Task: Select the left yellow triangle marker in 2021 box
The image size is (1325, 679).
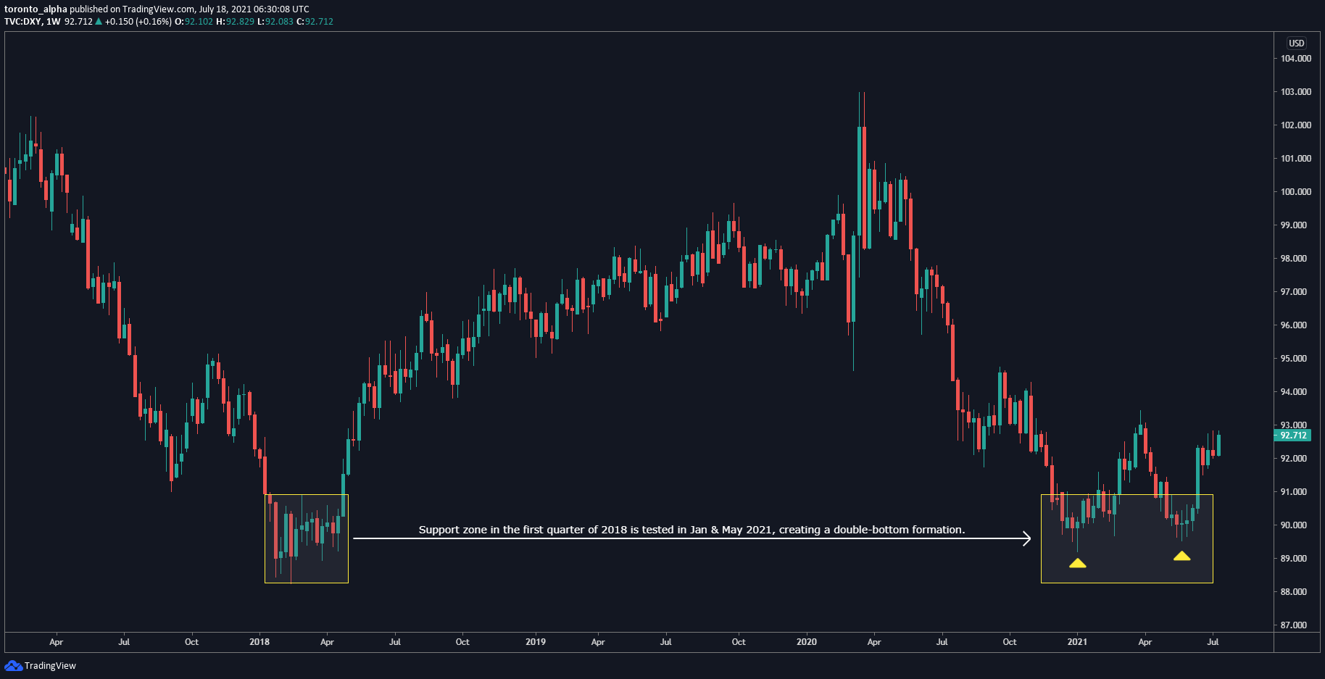Action: tap(1078, 562)
